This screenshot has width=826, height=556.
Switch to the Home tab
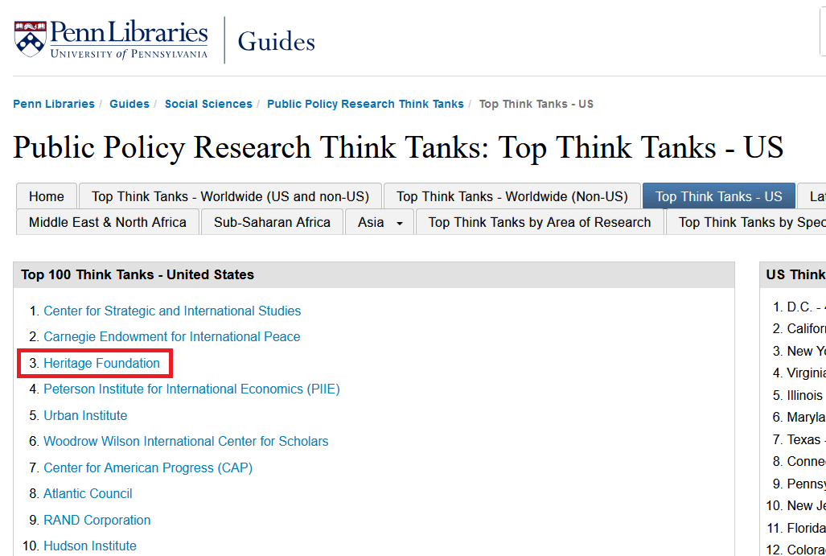(47, 196)
